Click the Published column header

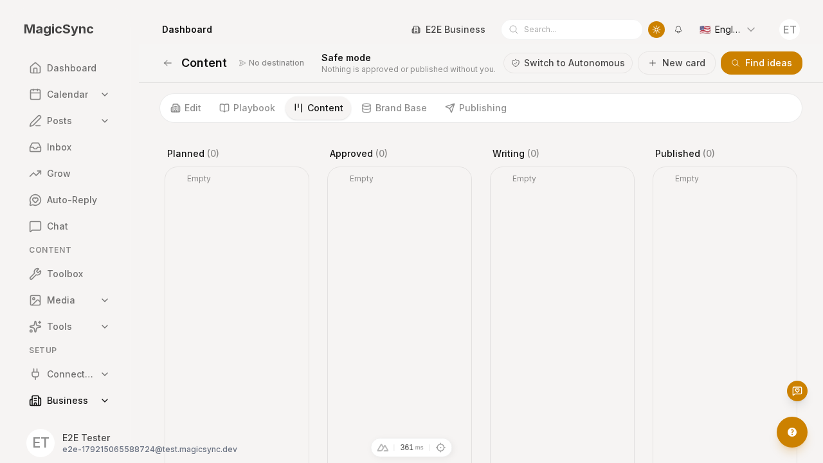click(685, 154)
